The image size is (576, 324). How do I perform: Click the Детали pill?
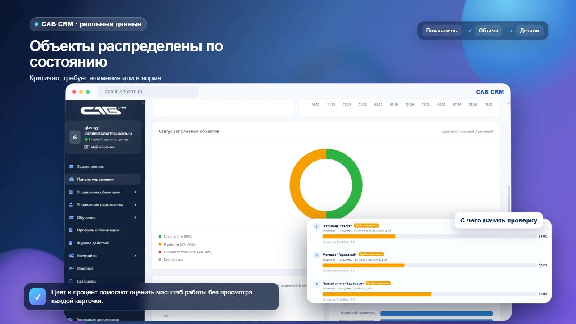pyautogui.click(x=530, y=31)
